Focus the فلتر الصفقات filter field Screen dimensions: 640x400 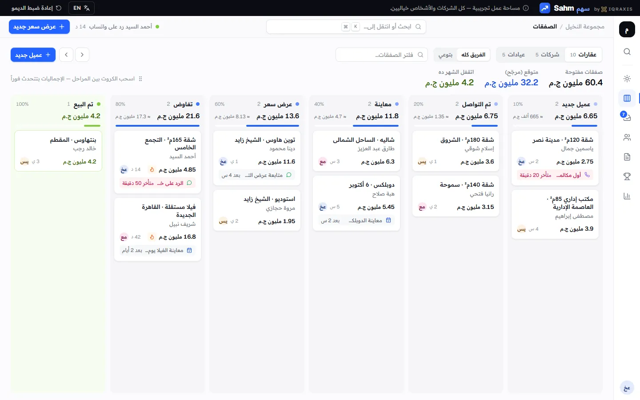tap(382, 55)
